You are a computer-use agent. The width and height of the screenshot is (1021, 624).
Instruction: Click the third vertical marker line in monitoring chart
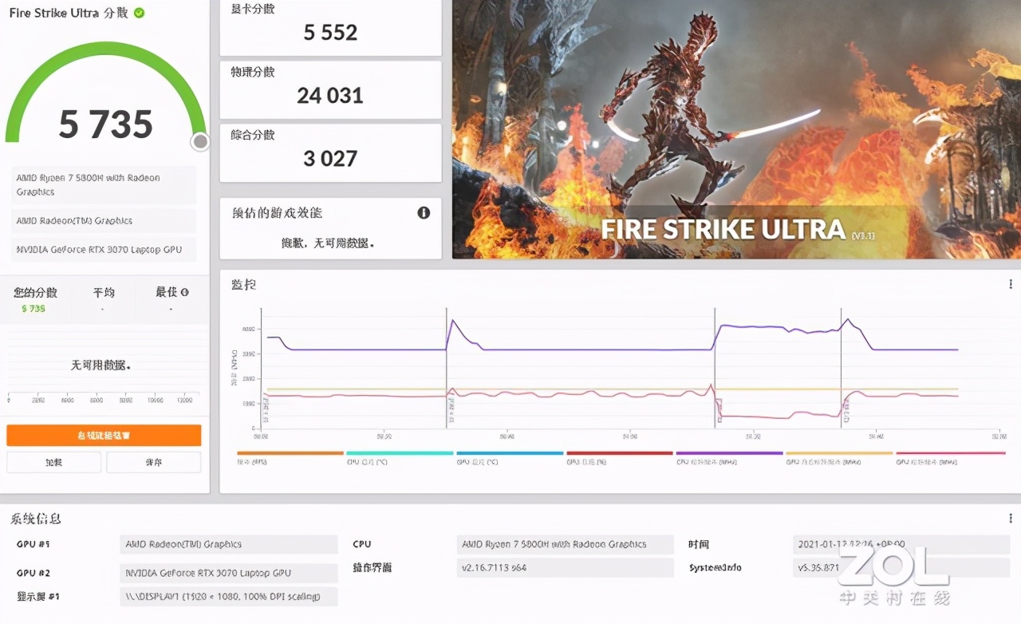click(714, 368)
